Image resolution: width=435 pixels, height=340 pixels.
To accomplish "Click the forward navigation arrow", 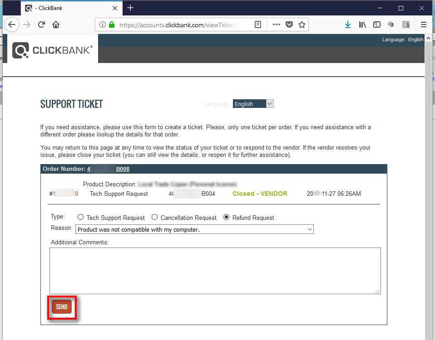I will coord(27,24).
